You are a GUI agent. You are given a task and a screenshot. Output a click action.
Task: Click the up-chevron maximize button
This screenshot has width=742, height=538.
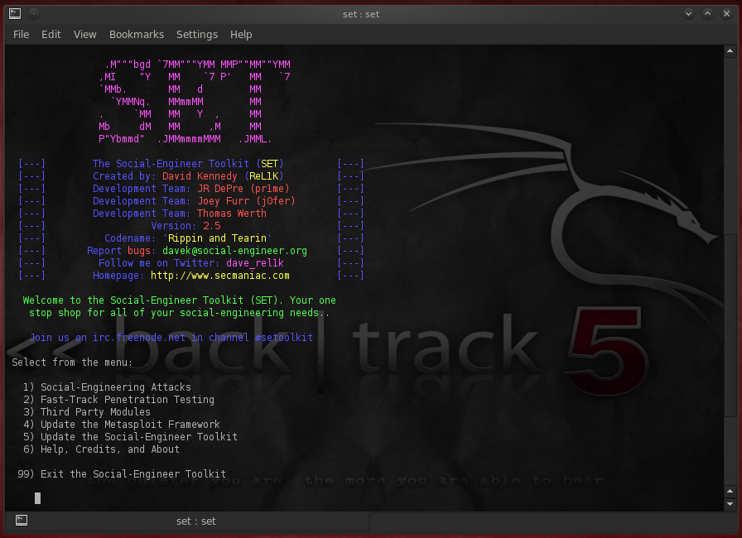tap(707, 13)
